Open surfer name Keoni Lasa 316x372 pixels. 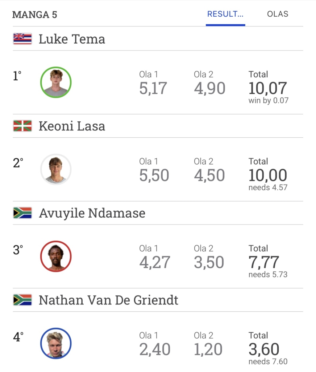pyautogui.click(x=72, y=126)
